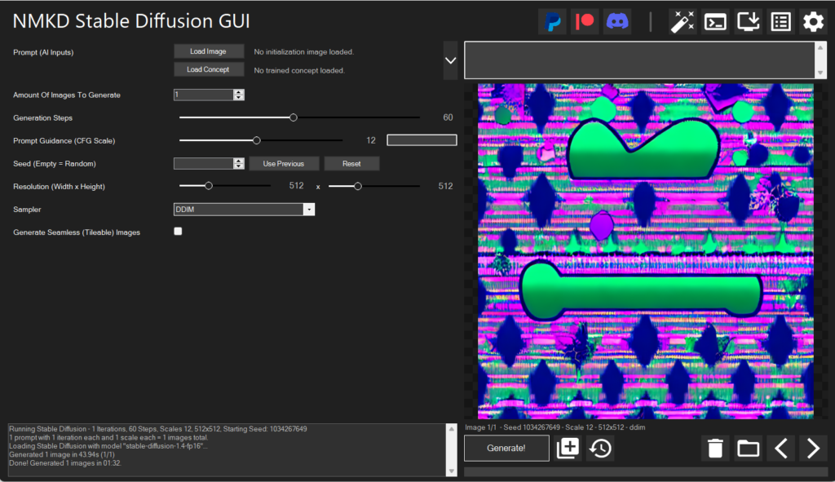Viewport: 835px width, 482px height.
Task: Open the command line tools icon
Action: pyautogui.click(x=715, y=22)
